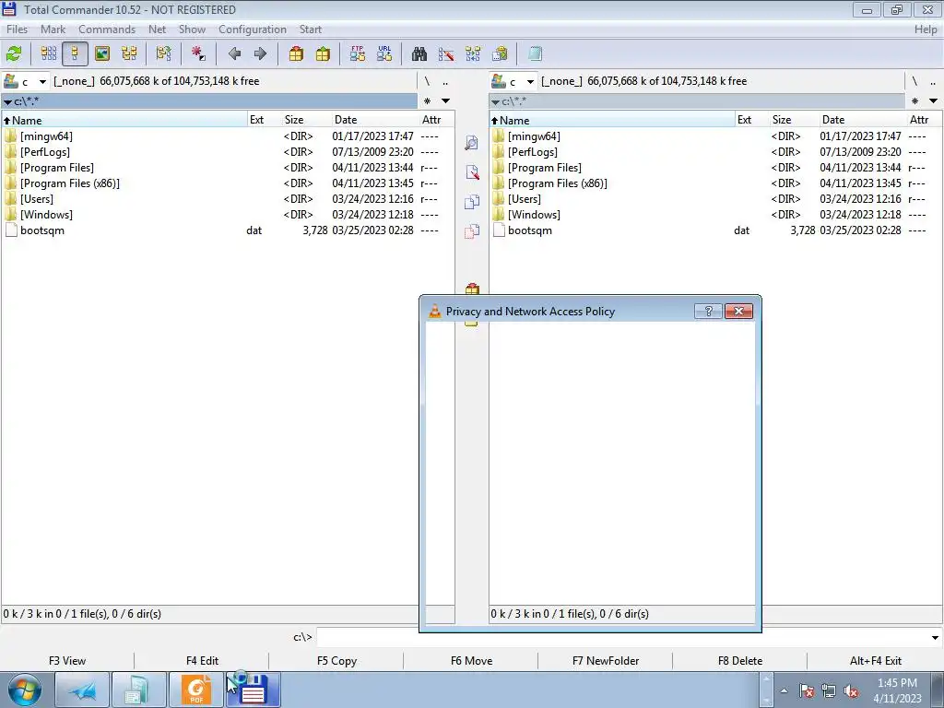Go back with the left arrow icon
944x708 pixels.
(234, 54)
